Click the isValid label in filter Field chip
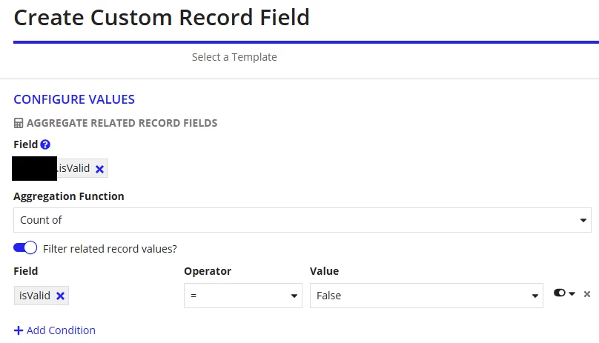Screen dimensions: 599x343 pos(35,296)
